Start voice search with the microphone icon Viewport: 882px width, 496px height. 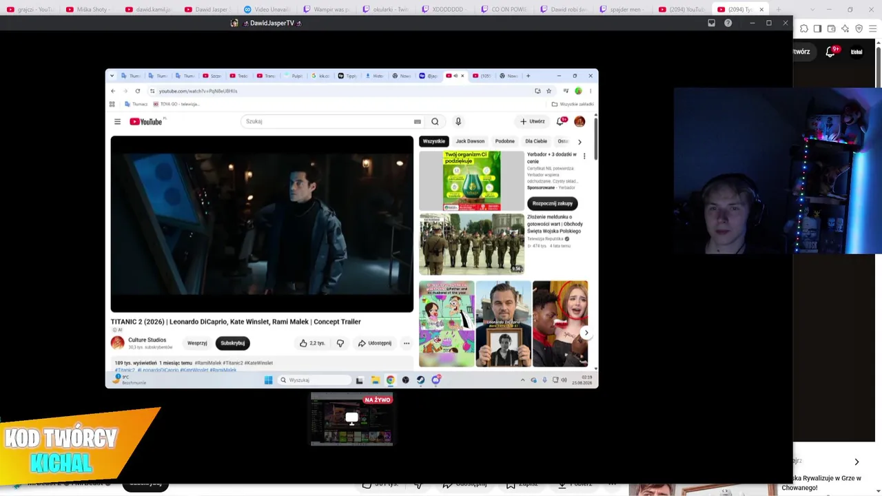(x=458, y=121)
